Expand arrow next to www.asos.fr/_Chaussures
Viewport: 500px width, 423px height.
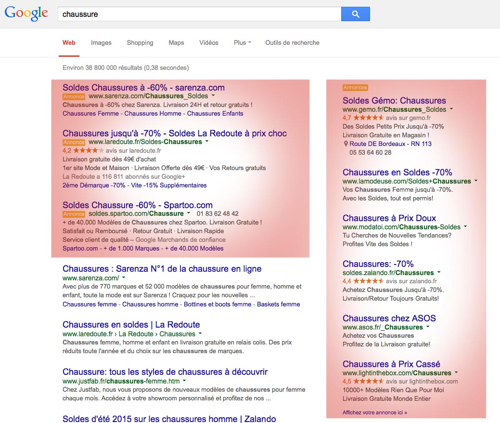428,327
